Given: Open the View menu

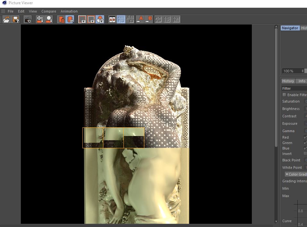Looking at the screenshot, I should pos(33,11).
